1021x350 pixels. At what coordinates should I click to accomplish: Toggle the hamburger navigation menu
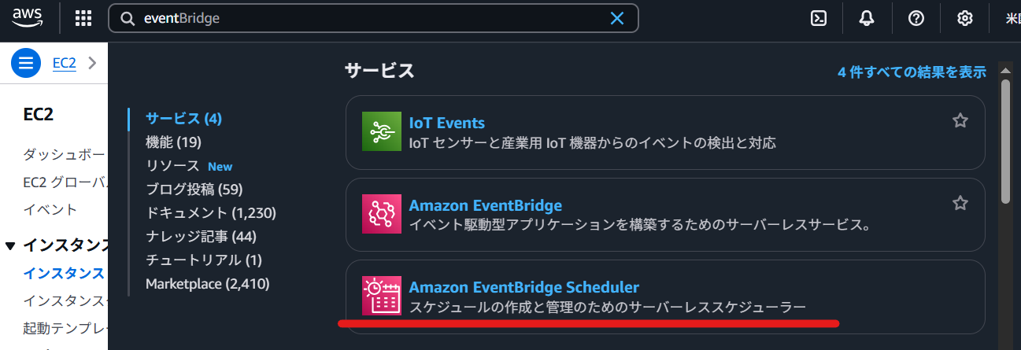26,63
